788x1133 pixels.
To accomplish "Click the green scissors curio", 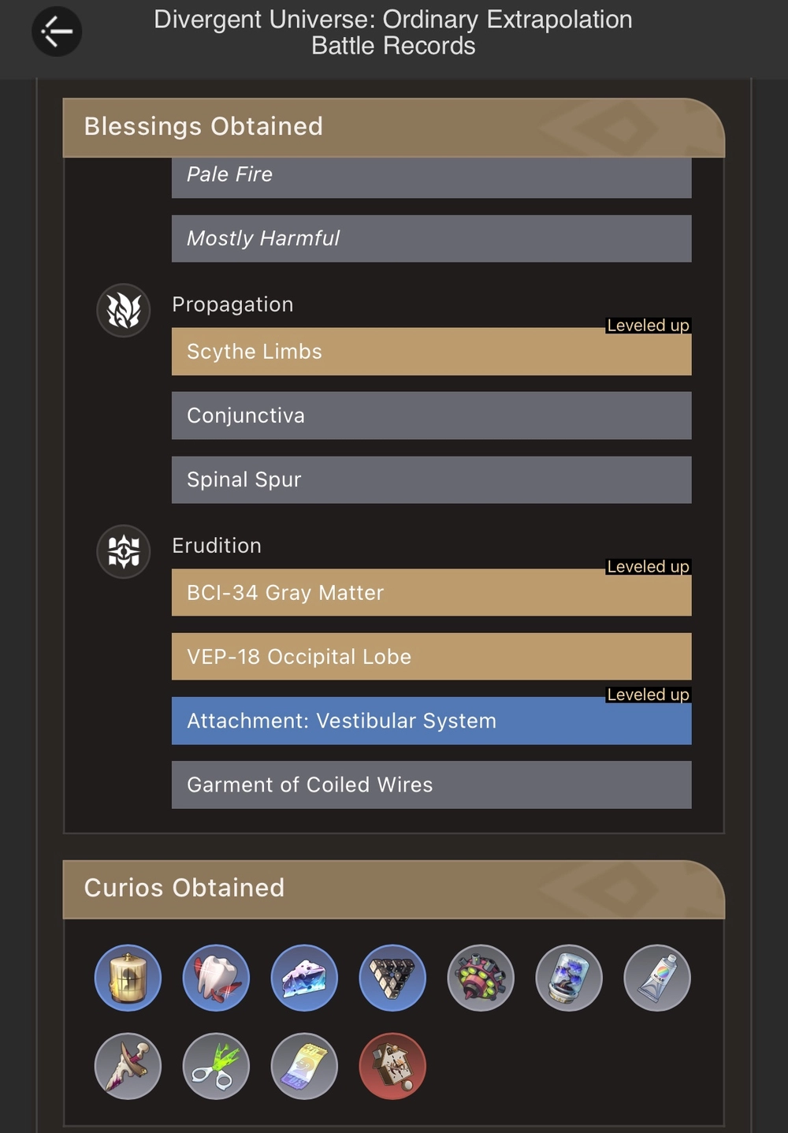I will (x=216, y=1066).
